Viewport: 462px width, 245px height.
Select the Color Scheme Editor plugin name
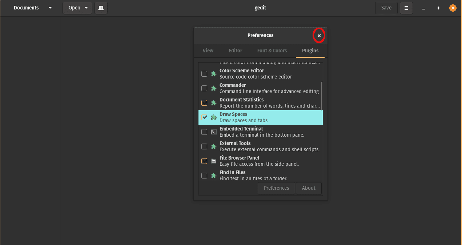[x=242, y=71]
